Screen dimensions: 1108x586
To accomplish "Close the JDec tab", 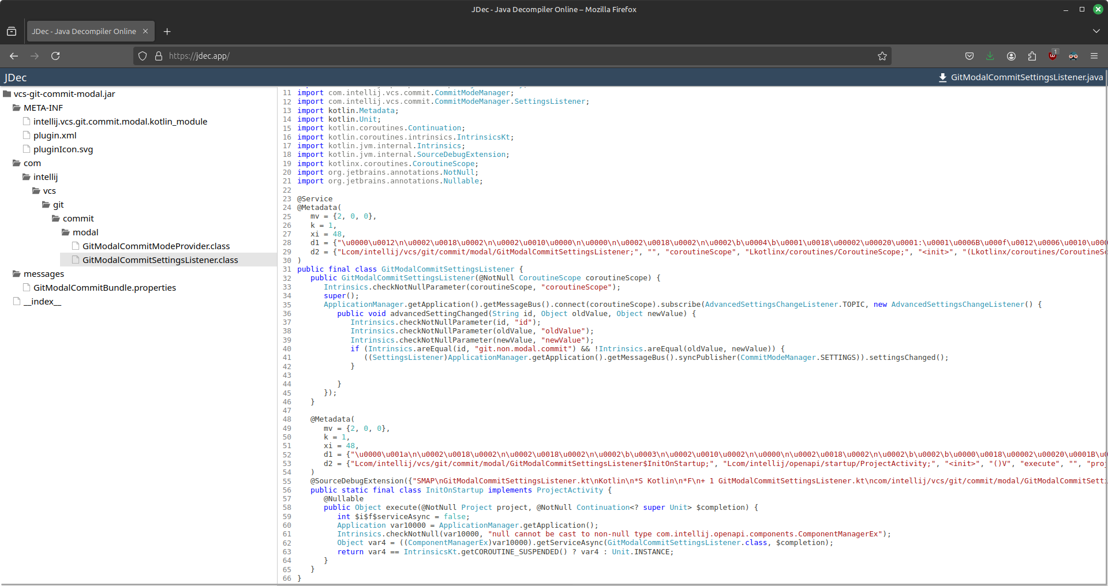I will (x=145, y=31).
